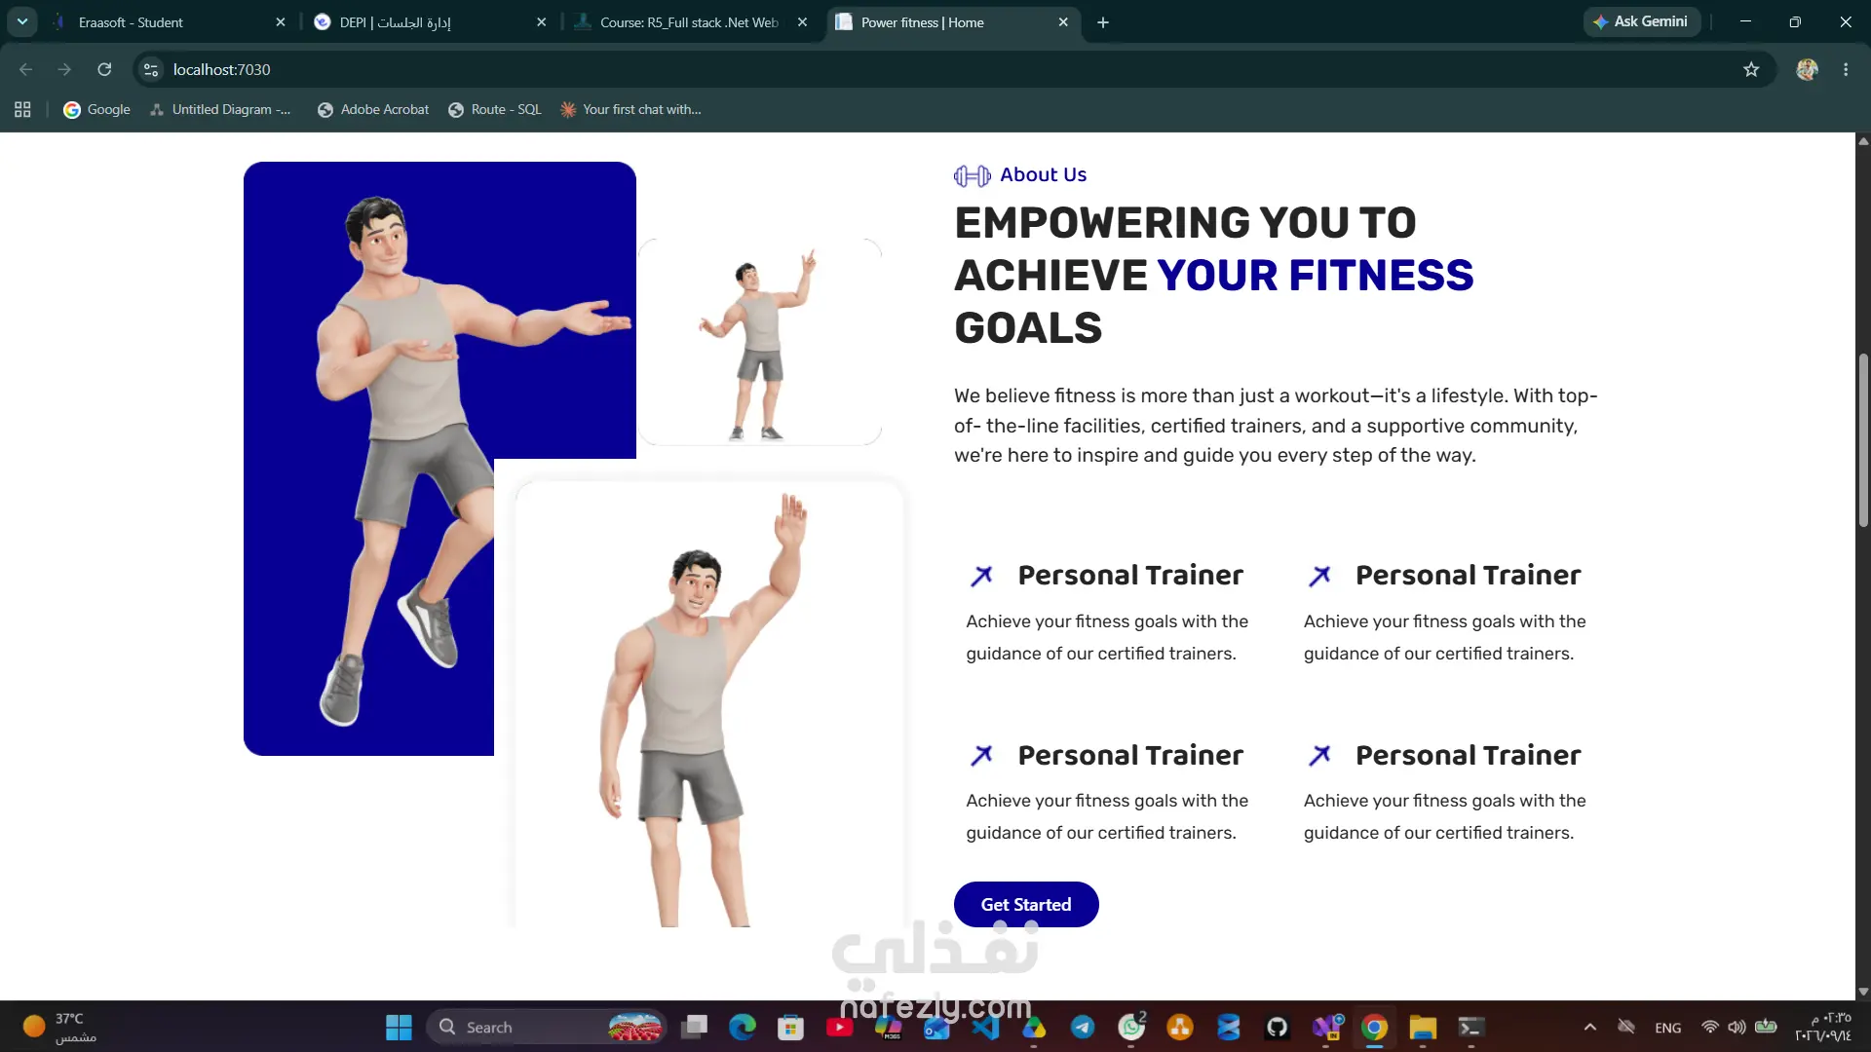Open the site information icon in address bar
The width and height of the screenshot is (1871, 1052).
[x=151, y=69]
